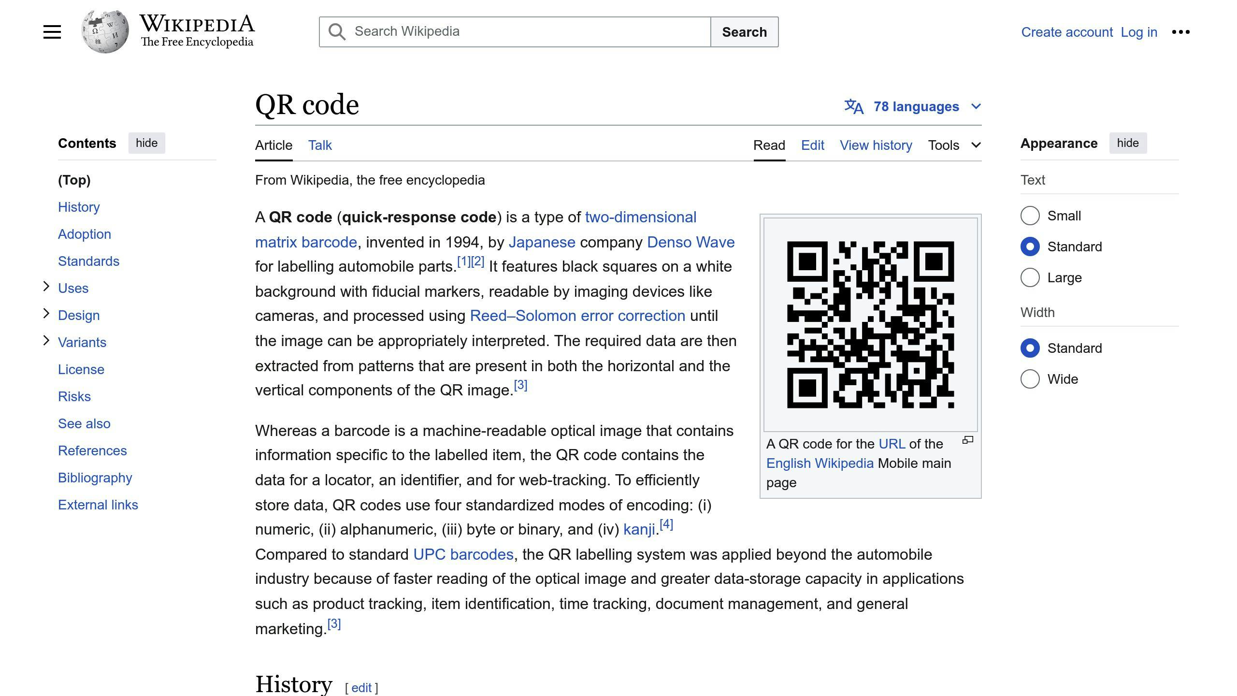Open the 78 languages dropdown
Image resolution: width=1237 pixels, height=696 pixels.
pos(913,106)
